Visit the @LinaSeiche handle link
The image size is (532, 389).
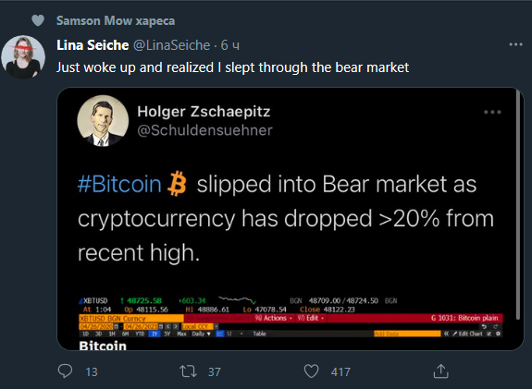pyautogui.click(x=172, y=45)
